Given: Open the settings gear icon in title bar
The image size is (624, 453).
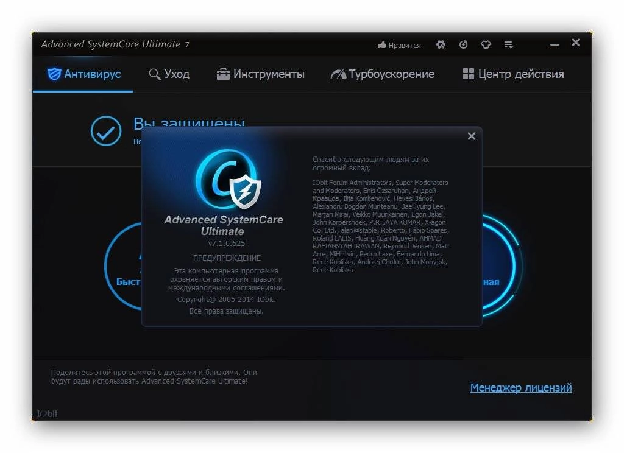Looking at the screenshot, I should [x=441, y=44].
